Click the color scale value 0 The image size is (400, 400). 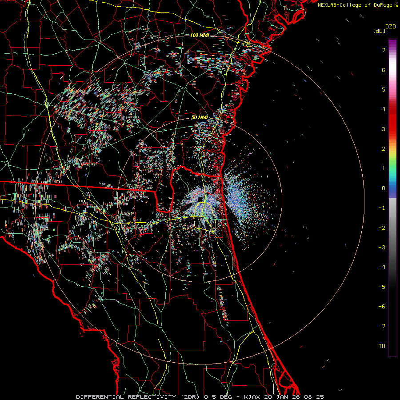pos(384,188)
